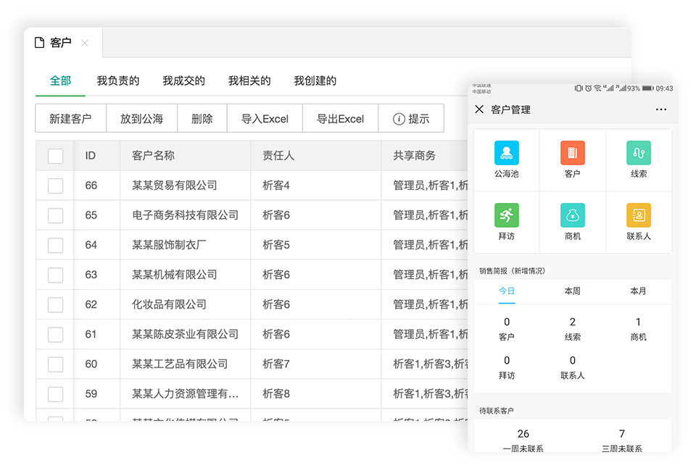This screenshot has width=696, height=476.
Task: Switch to the 本周 sales report tab
Action: (x=572, y=291)
